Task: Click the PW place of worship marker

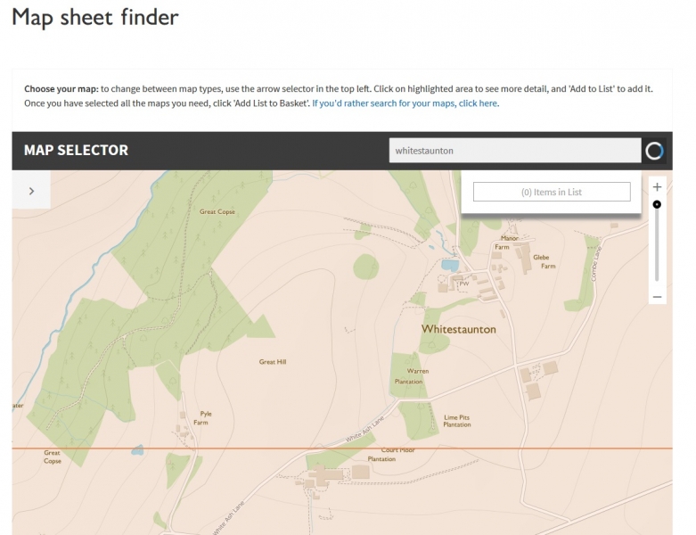Action: point(463,284)
